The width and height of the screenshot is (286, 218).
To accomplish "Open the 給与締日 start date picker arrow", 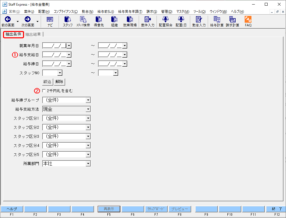I will click(69, 64).
